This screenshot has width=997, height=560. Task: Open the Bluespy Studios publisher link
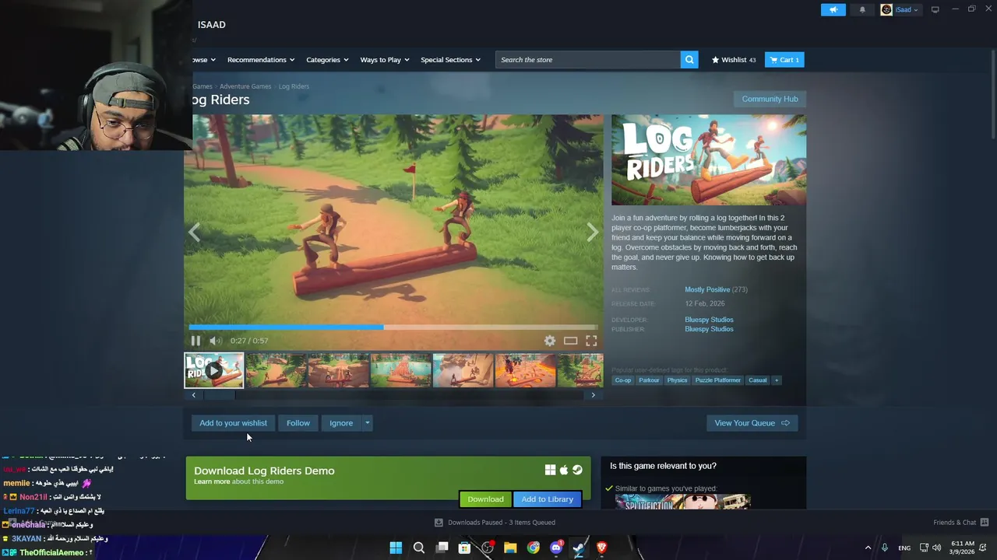(709, 329)
